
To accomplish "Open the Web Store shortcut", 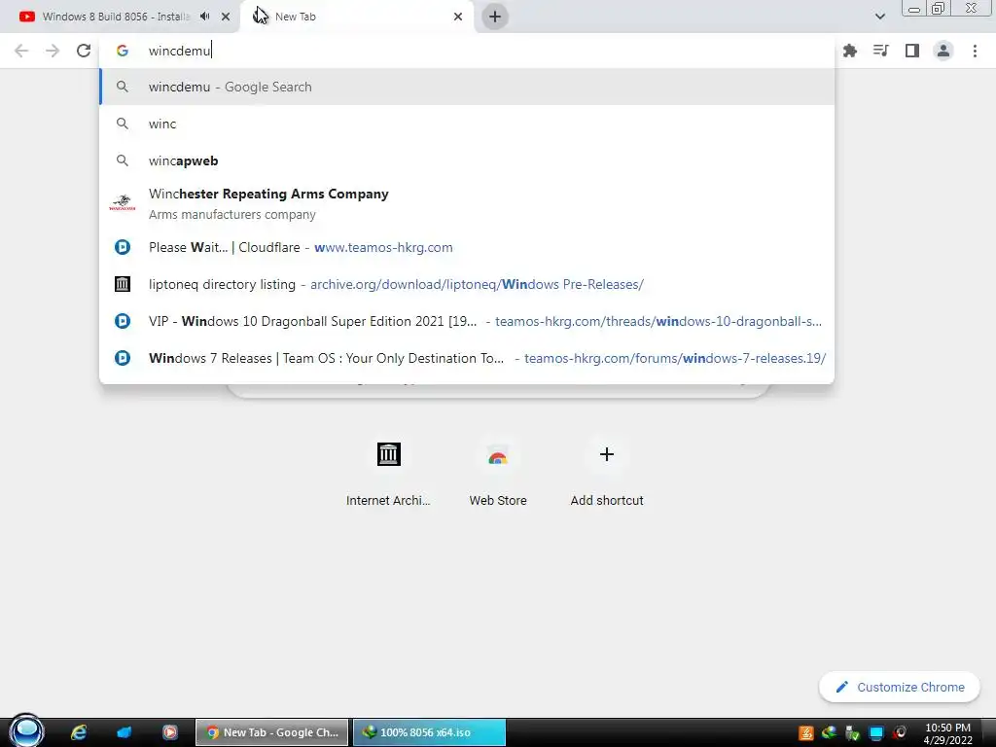I will coord(497,474).
